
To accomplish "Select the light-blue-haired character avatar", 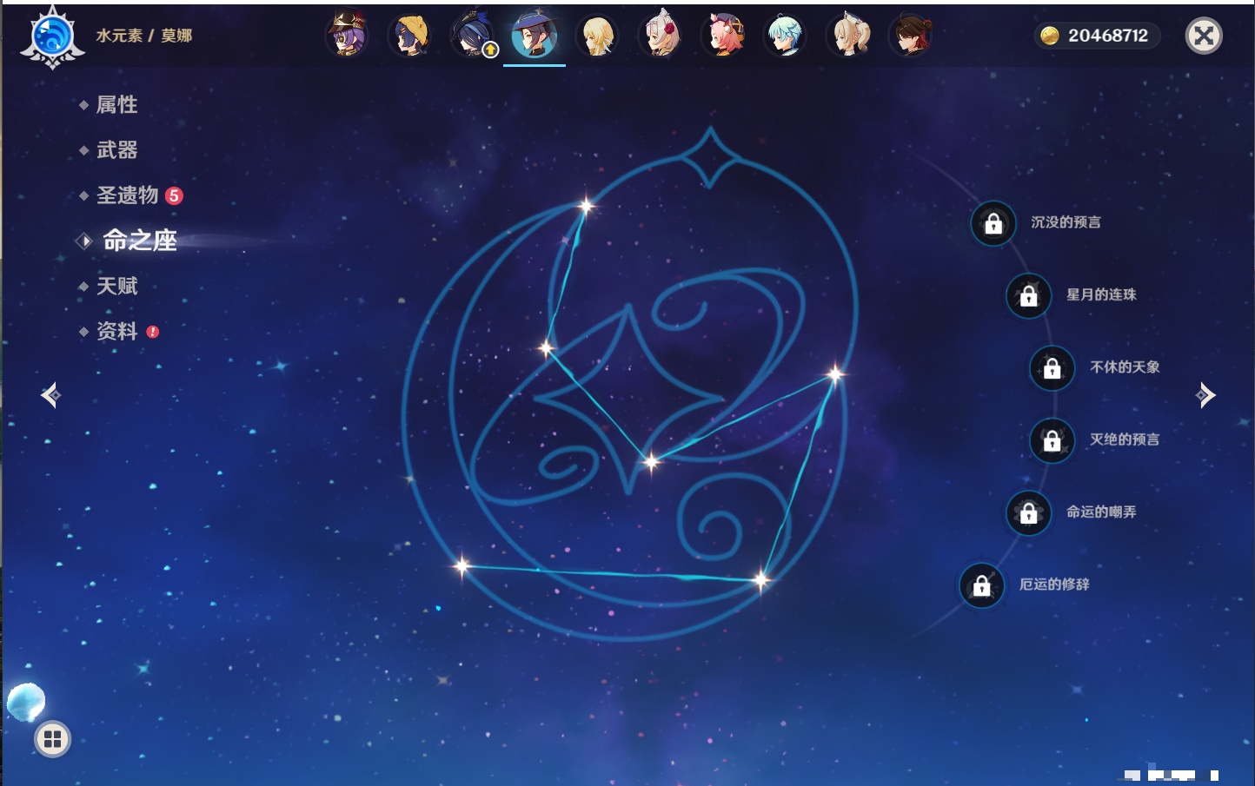I will point(786,36).
